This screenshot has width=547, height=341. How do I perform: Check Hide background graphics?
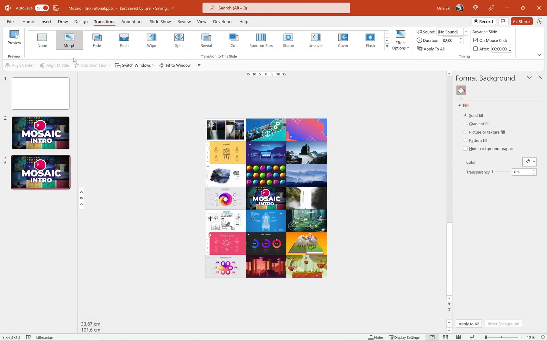tap(465, 148)
